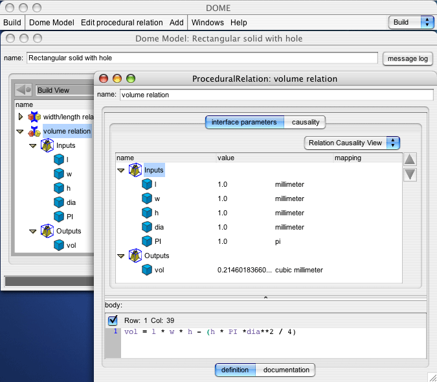Image resolution: width=437 pixels, height=382 pixels.
Task: Click the cube icon next to vol in Build View
Action: (59, 245)
